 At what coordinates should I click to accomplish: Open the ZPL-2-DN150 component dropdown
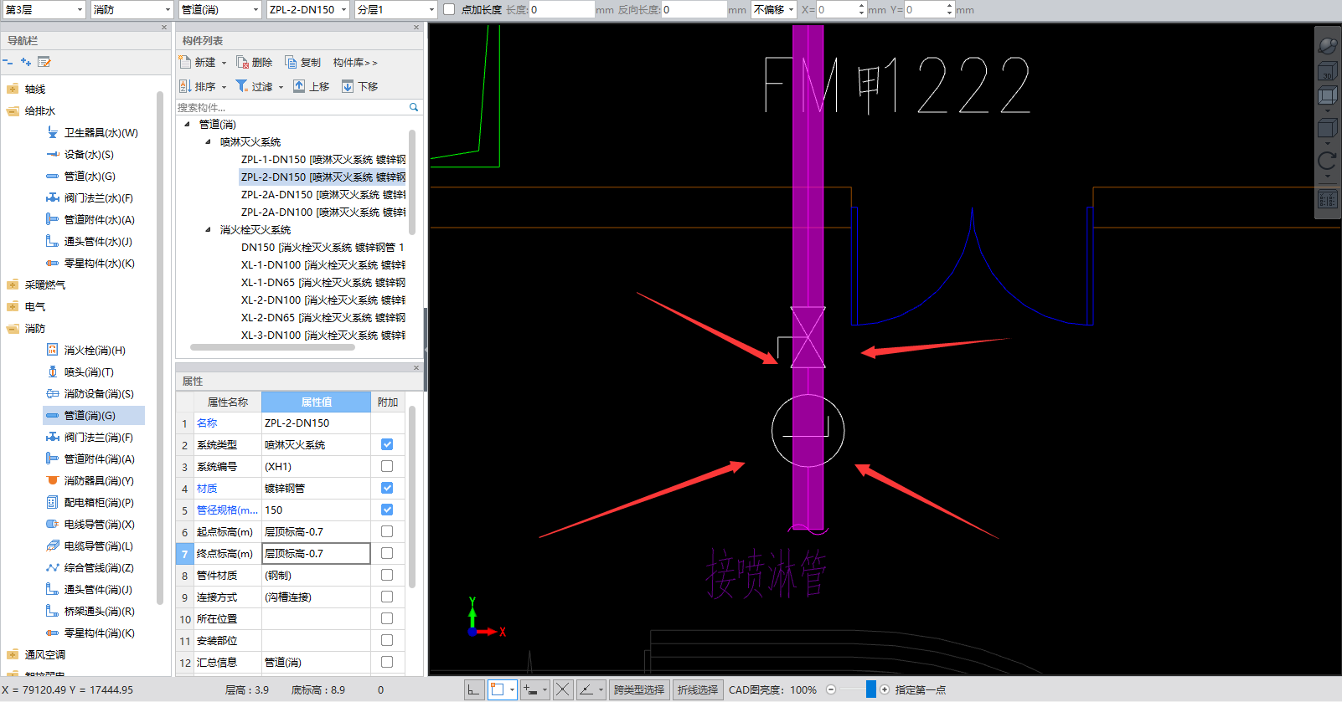click(343, 10)
